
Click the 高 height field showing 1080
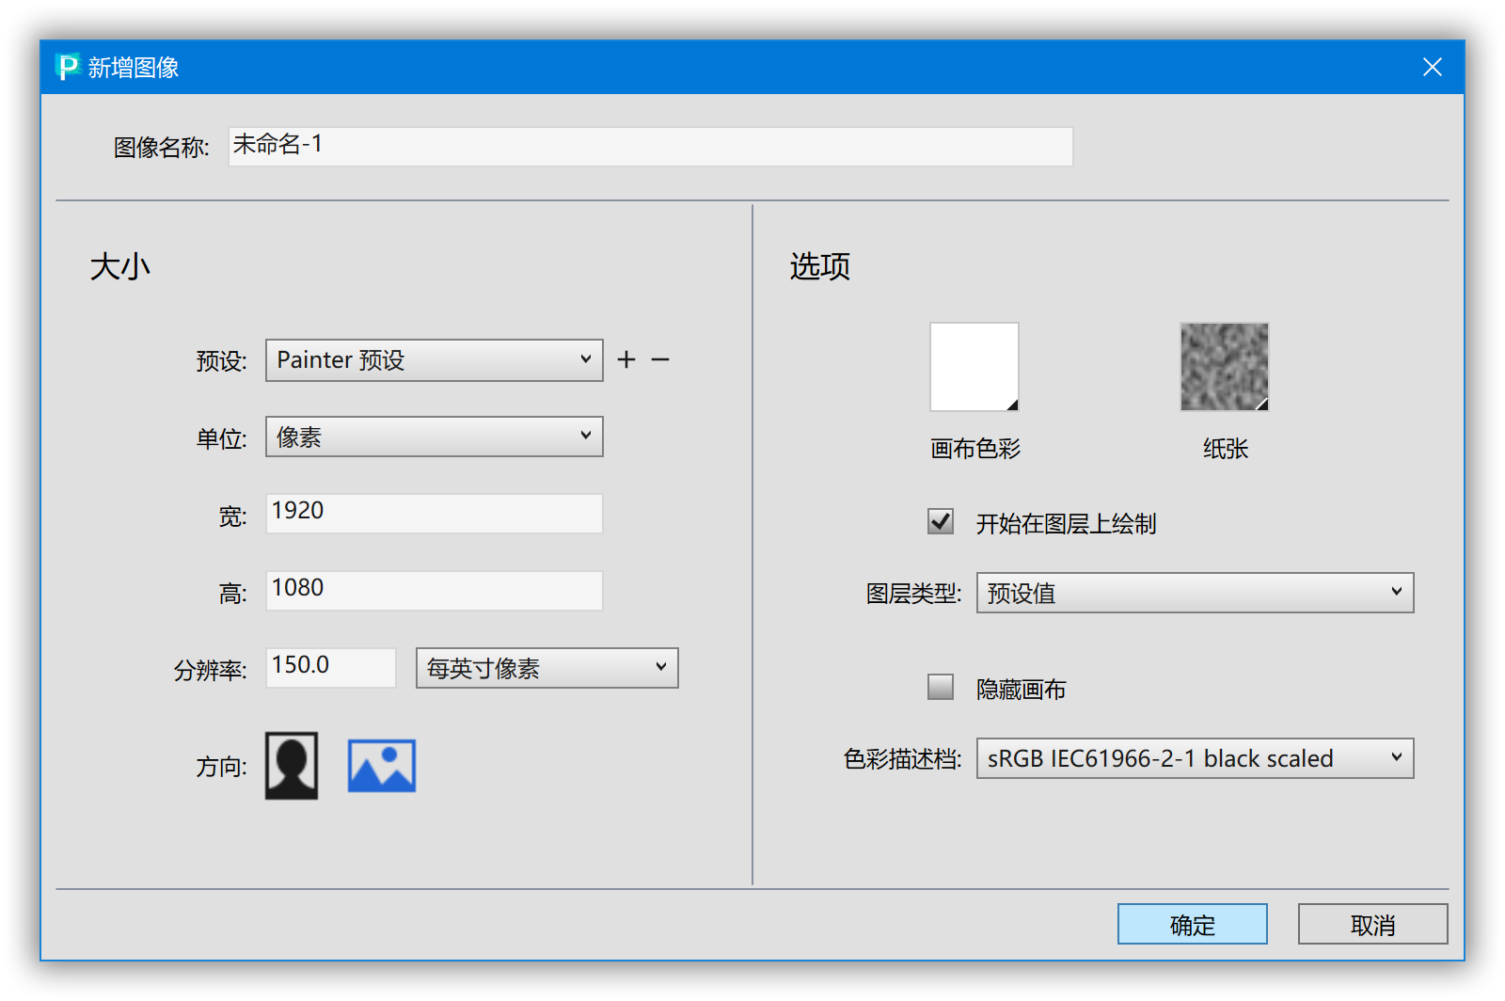(x=435, y=591)
